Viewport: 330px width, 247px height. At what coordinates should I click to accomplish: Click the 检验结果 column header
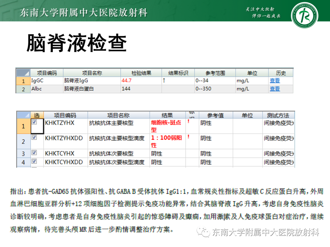pos(141,73)
